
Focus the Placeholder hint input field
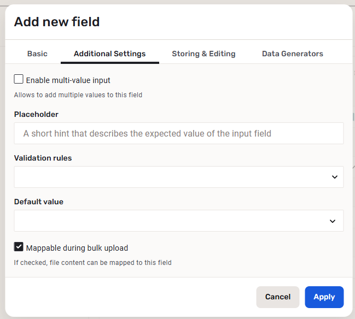[x=178, y=133]
